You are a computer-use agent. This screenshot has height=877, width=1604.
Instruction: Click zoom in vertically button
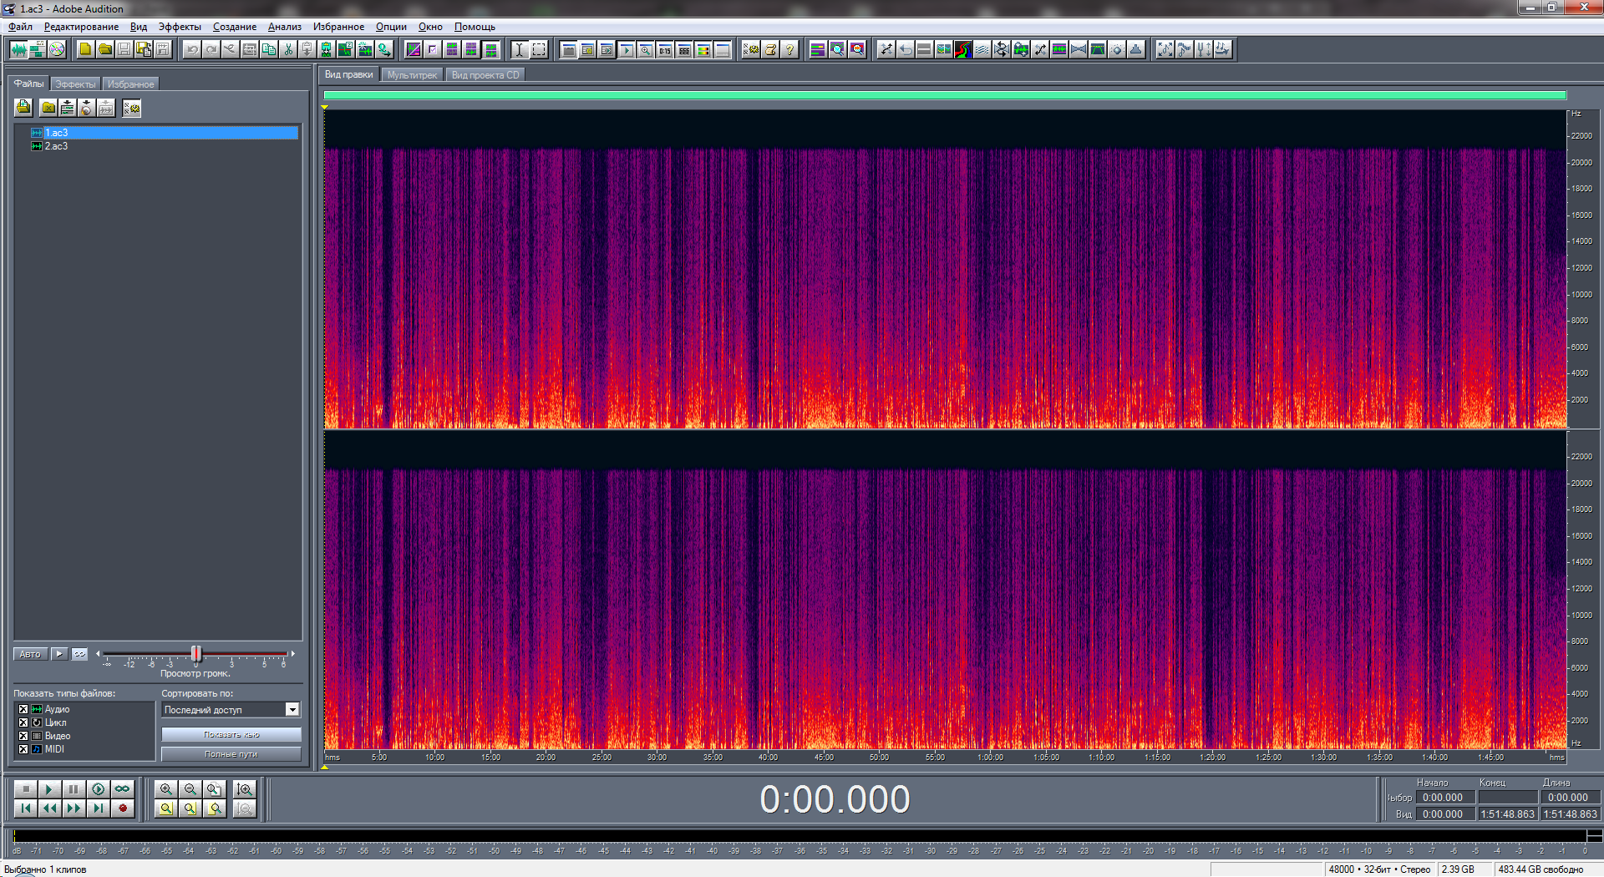245,789
